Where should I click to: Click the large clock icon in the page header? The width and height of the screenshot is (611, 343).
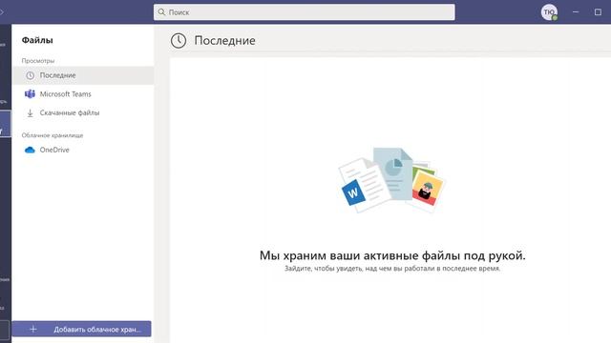coord(179,41)
